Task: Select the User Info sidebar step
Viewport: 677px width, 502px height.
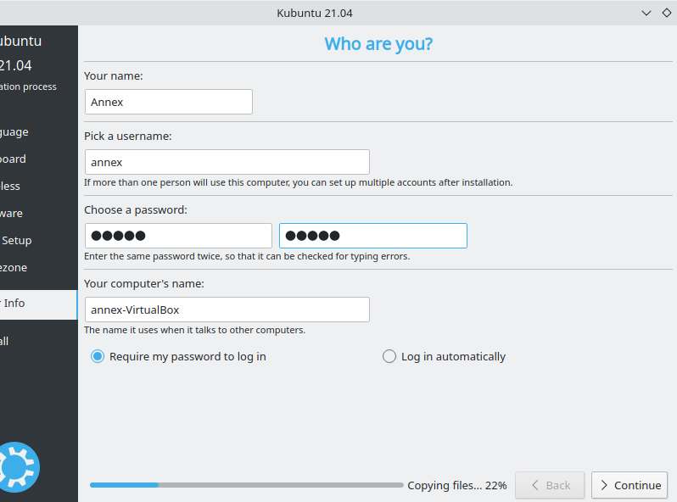Action: (x=38, y=304)
